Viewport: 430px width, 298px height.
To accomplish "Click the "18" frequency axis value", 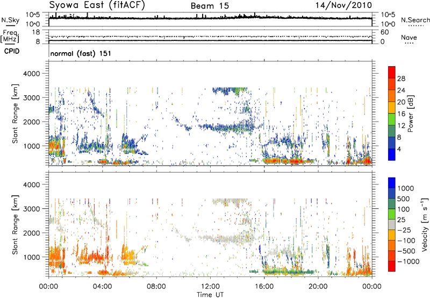I will pos(36,32).
